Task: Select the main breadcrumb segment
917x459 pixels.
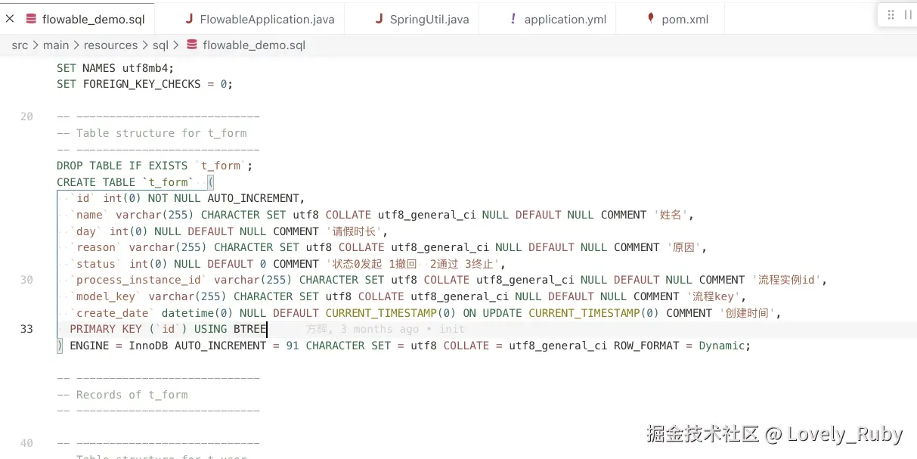Action: click(56, 45)
